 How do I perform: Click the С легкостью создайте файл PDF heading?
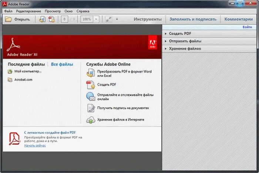pyautogui.click(x=50, y=132)
